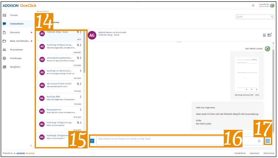Open more options for conversation dated 24.06.2021

81,45
